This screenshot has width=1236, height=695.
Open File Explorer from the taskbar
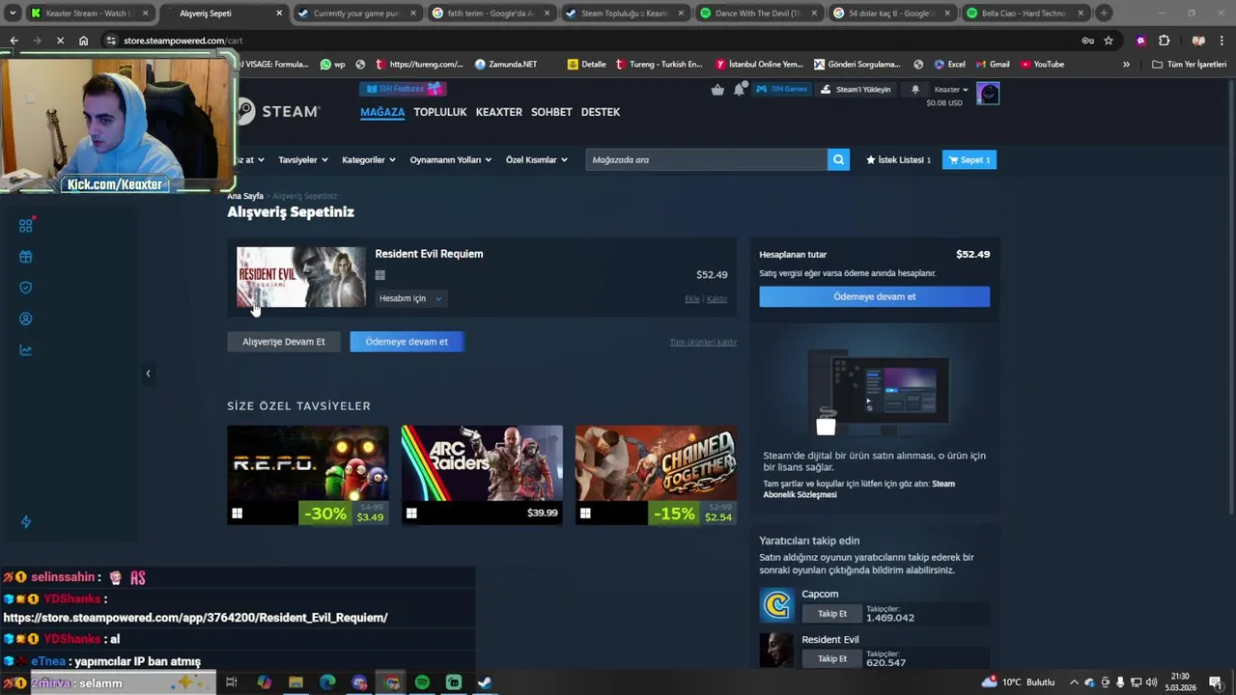click(295, 682)
